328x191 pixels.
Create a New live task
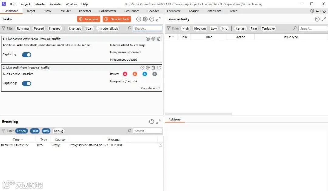[x=117, y=19]
